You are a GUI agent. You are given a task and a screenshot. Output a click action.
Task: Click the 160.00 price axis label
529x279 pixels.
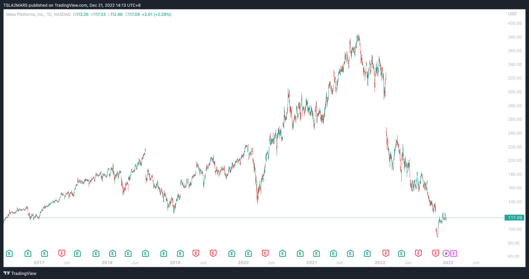click(x=515, y=188)
